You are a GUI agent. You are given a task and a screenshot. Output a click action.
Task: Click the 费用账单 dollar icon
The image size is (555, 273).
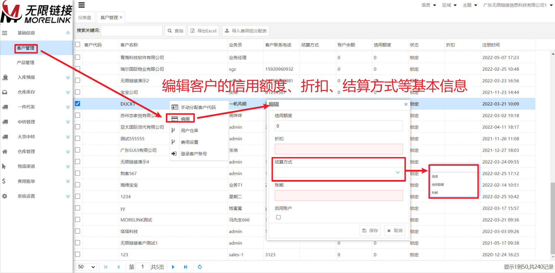[4, 181]
